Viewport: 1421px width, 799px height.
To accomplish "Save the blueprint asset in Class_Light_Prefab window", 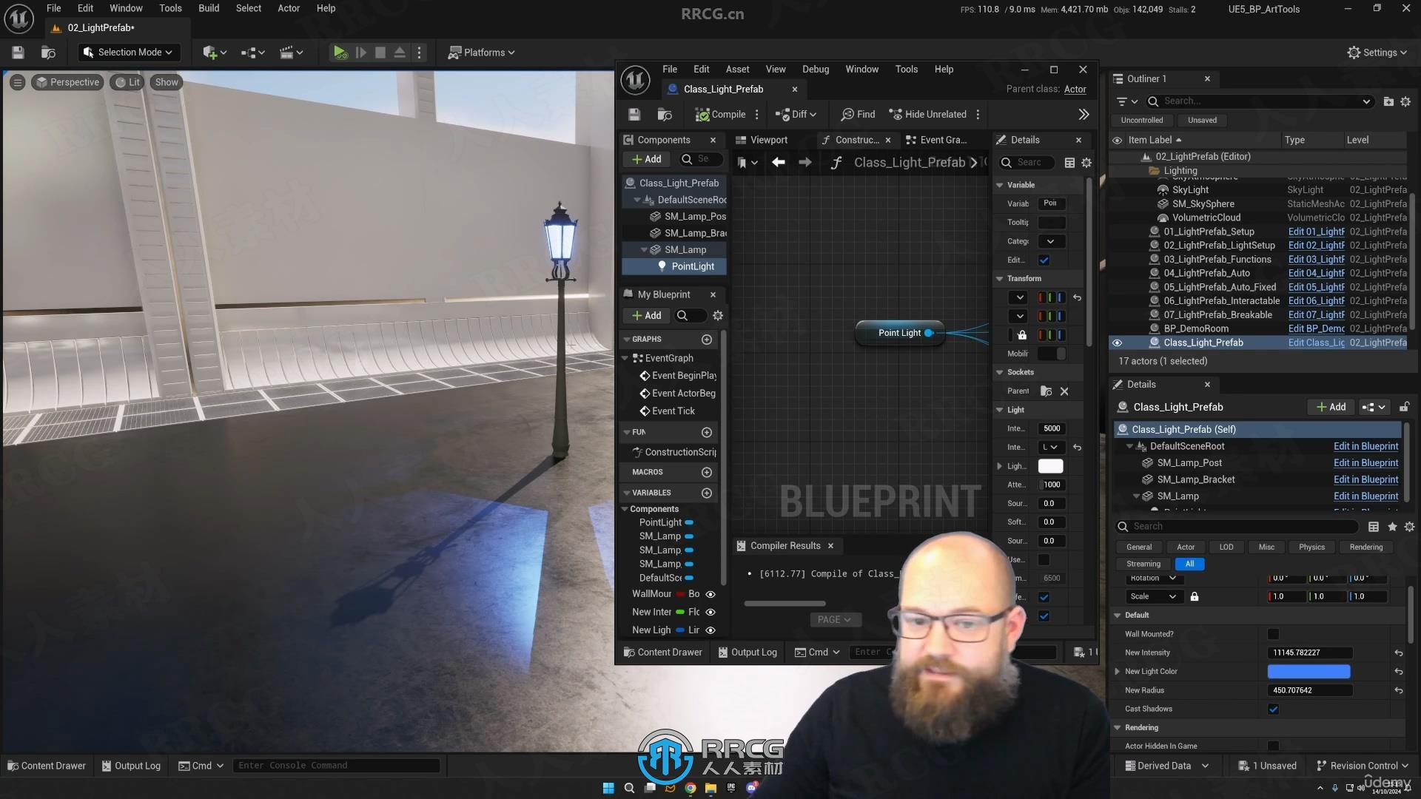I will click(634, 114).
